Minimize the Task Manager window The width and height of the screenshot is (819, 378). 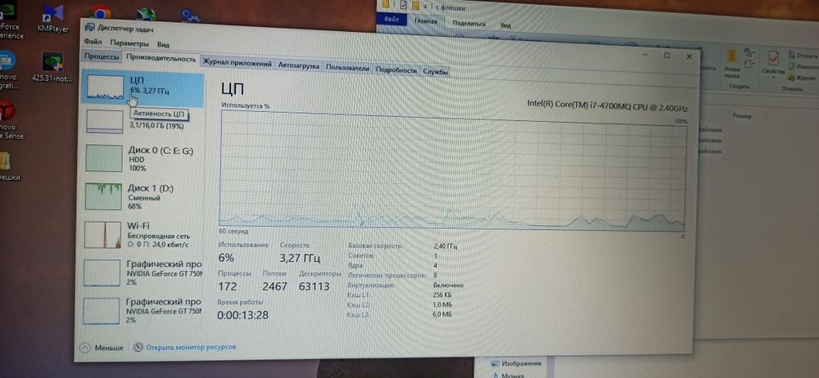coord(645,54)
